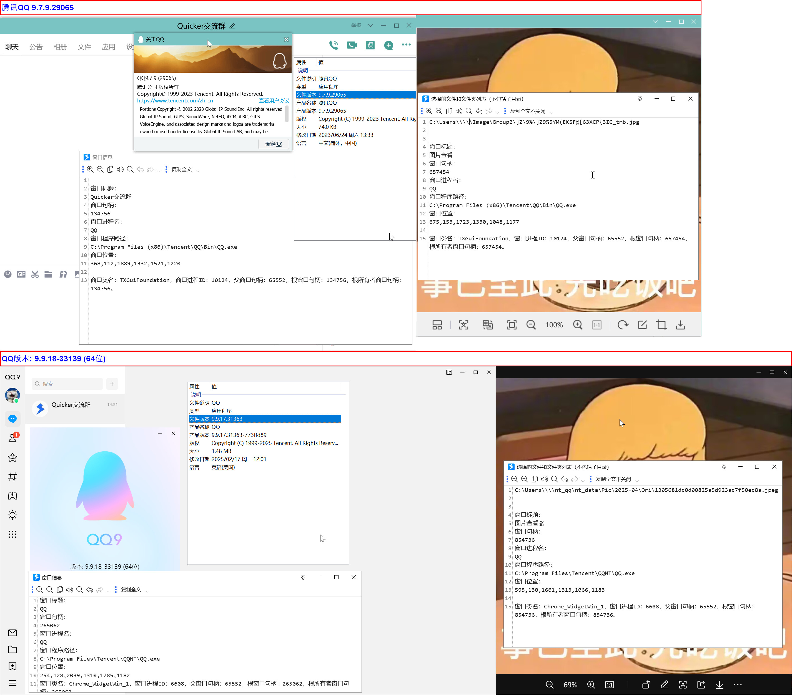Image resolution: width=792 pixels, height=695 pixels.
Task: Click the music note icon in chat toolbar
Action: point(63,274)
